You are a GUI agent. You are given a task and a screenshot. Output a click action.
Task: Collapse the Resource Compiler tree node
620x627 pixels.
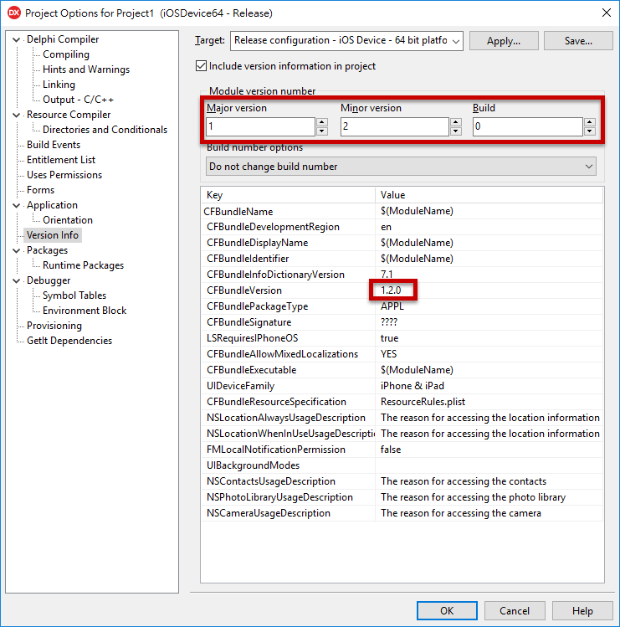pyautogui.click(x=17, y=115)
